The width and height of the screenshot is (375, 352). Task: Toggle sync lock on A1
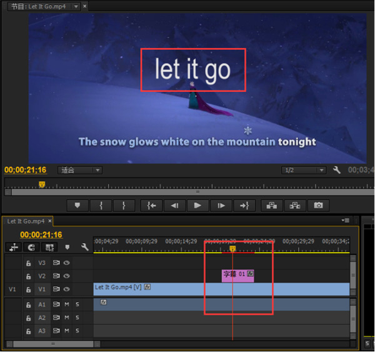pyautogui.click(x=56, y=304)
